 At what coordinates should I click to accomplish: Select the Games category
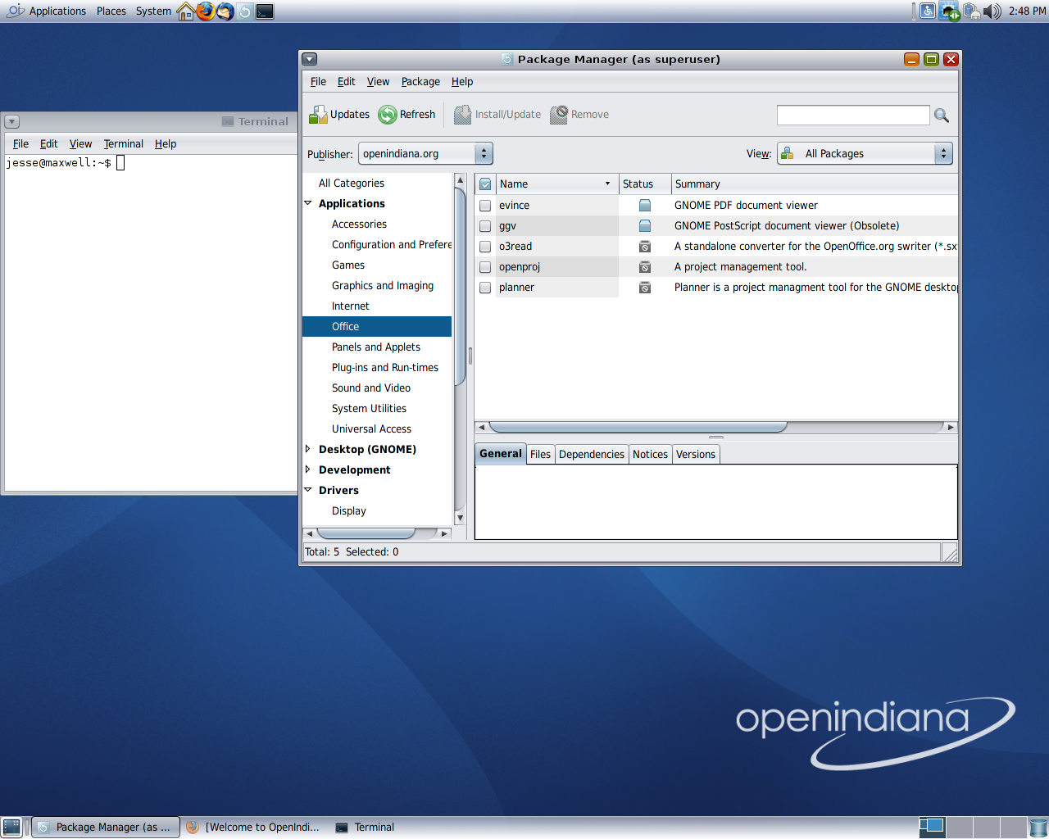pyautogui.click(x=348, y=265)
